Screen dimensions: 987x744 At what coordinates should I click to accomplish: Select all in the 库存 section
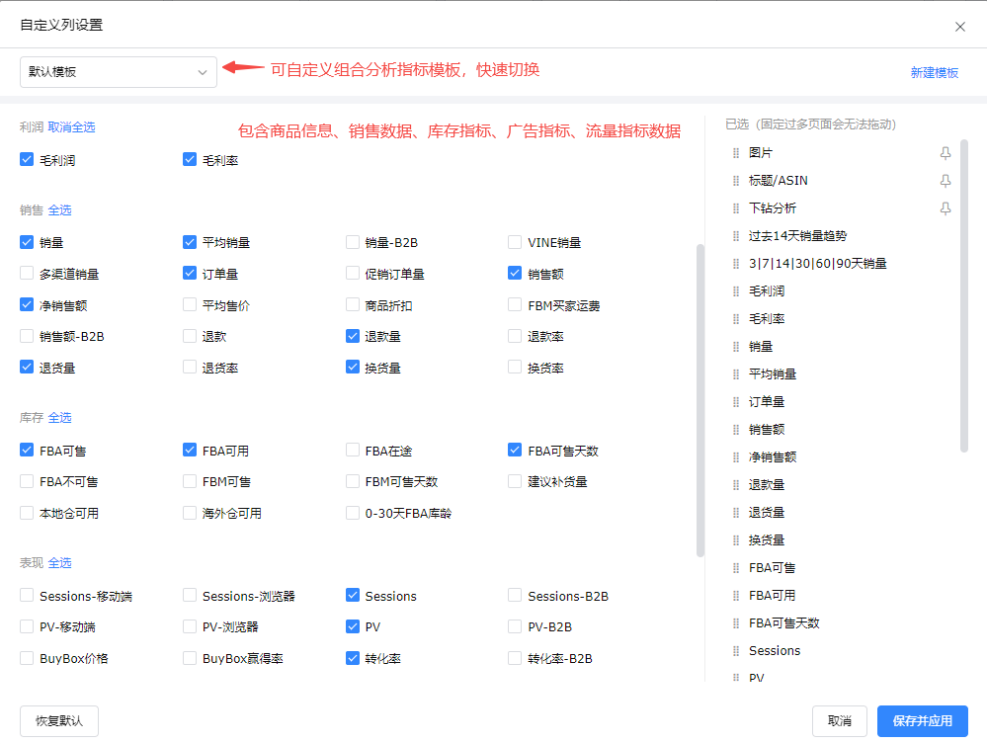[60, 418]
